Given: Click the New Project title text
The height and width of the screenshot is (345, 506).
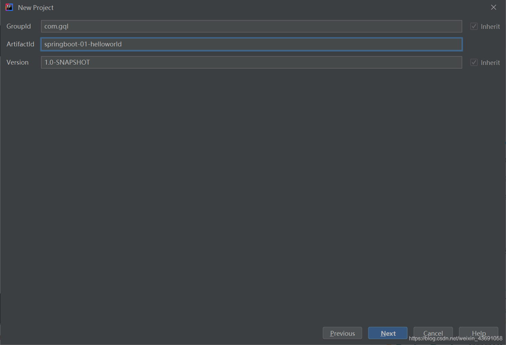Looking at the screenshot, I should coord(36,8).
